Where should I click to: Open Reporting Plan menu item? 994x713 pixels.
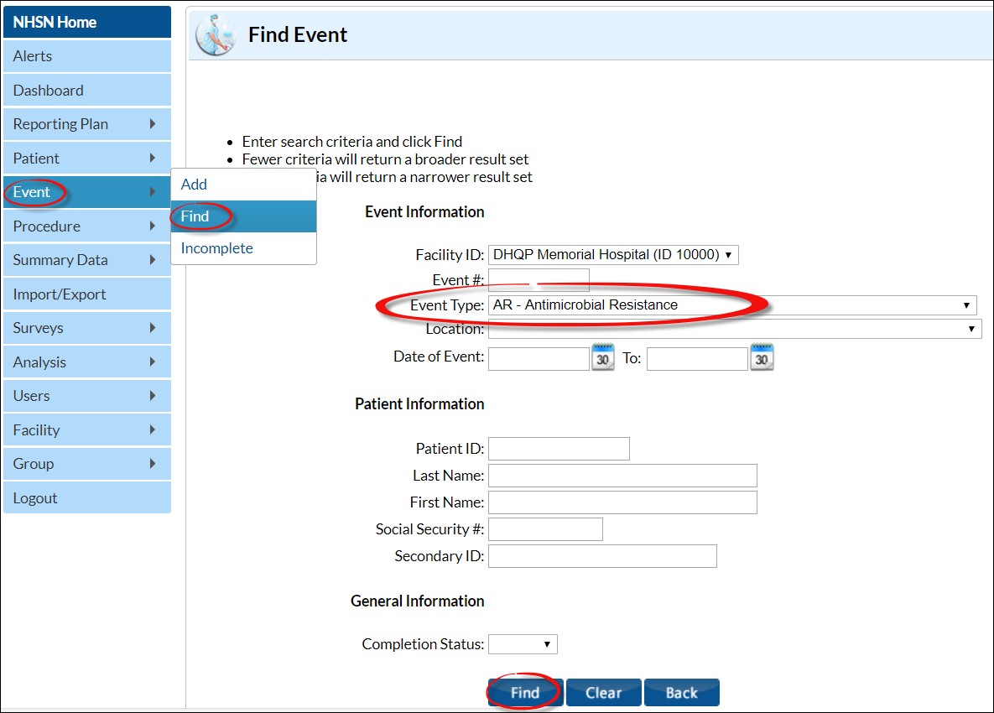(x=87, y=124)
